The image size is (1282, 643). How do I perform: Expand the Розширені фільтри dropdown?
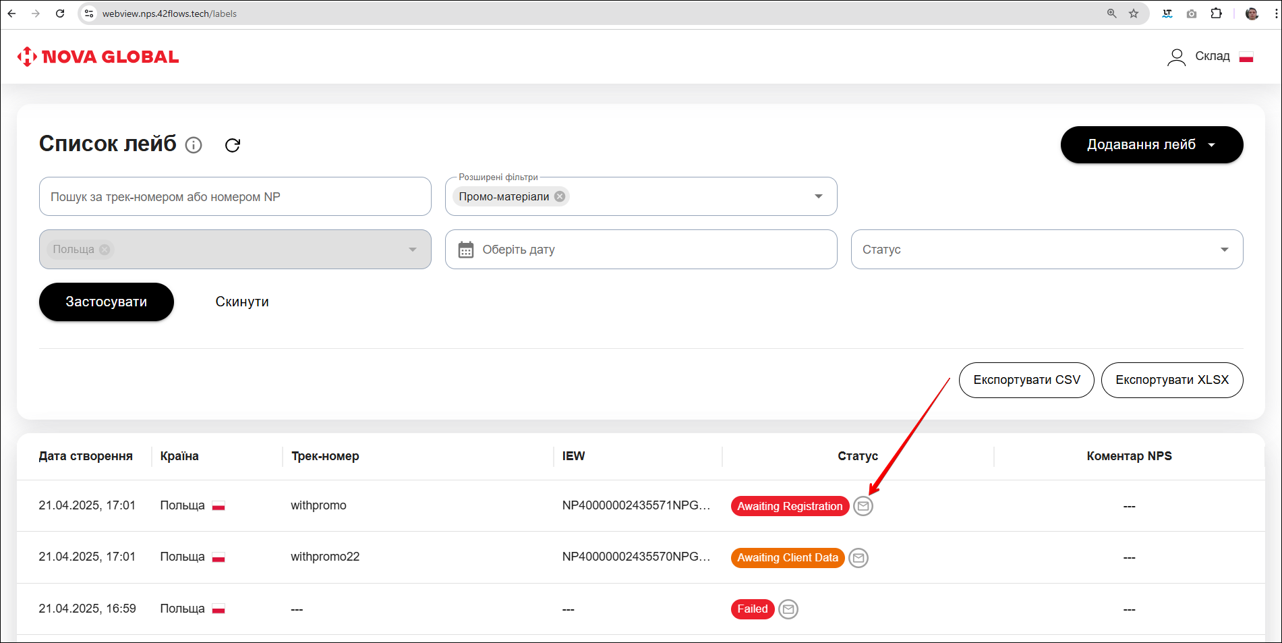818,196
